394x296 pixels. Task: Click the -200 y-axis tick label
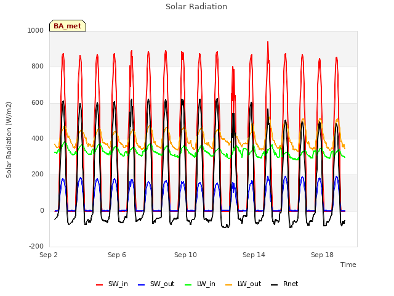click(x=36, y=246)
